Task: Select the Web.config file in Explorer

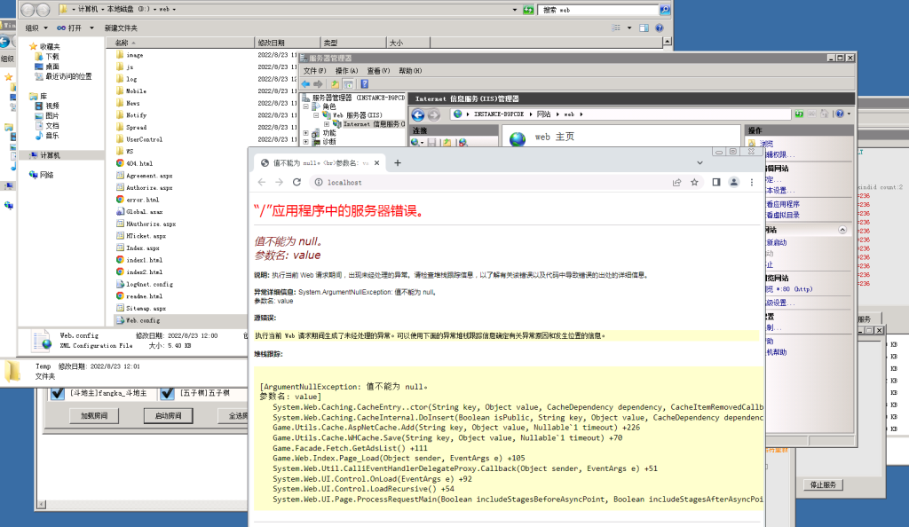Action: (142, 319)
